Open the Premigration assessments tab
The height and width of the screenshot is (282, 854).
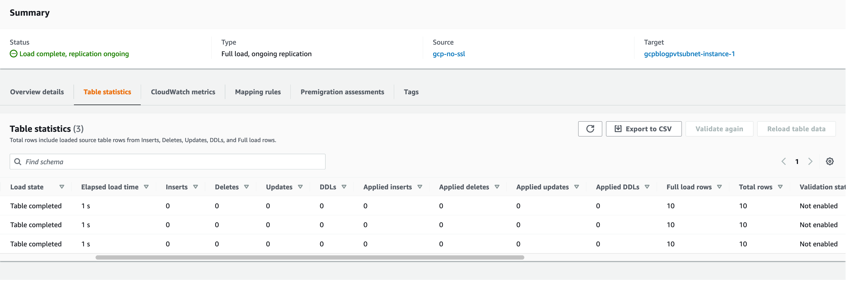[342, 92]
